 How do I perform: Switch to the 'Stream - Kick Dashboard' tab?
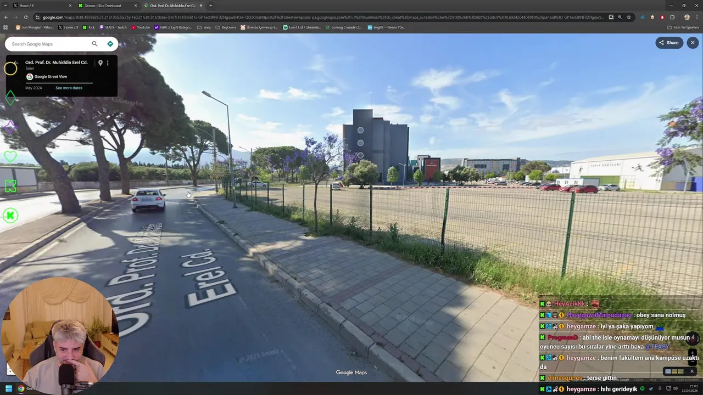pos(107,5)
